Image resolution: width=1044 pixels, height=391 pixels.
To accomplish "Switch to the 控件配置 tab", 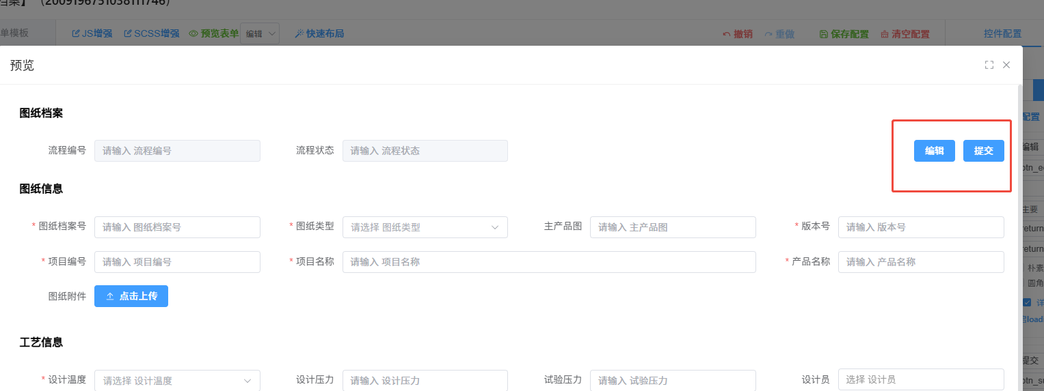I will pos(1002,33).
